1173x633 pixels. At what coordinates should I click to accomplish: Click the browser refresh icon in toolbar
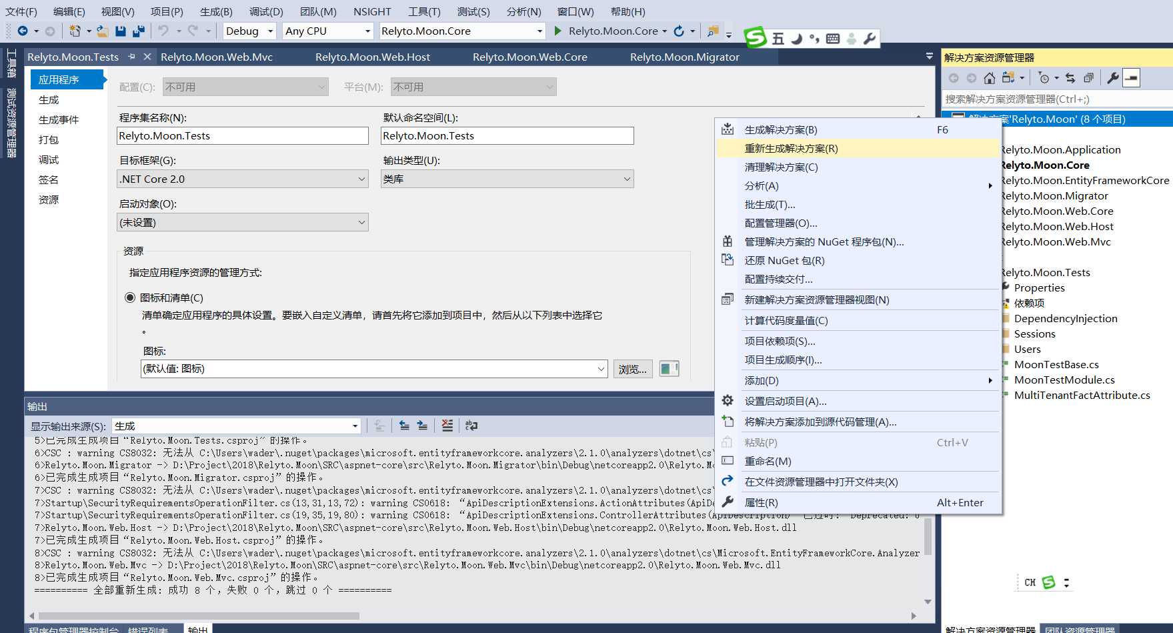click(x=679, y=31)
